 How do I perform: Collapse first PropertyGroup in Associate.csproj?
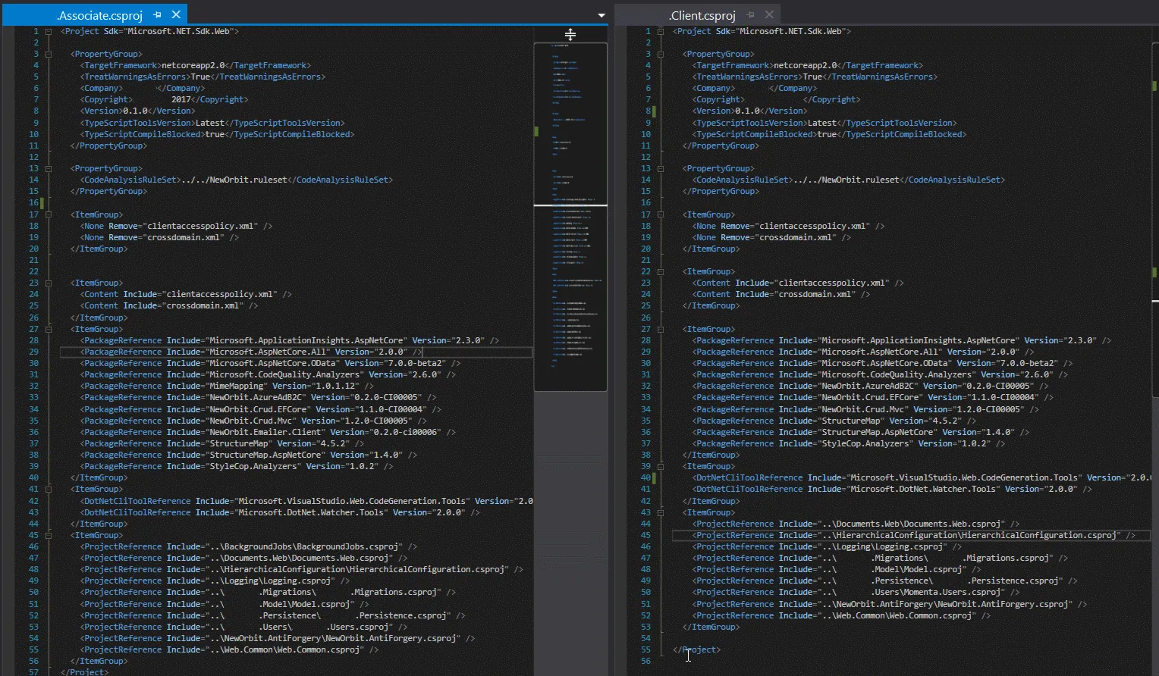click(49, 55)
